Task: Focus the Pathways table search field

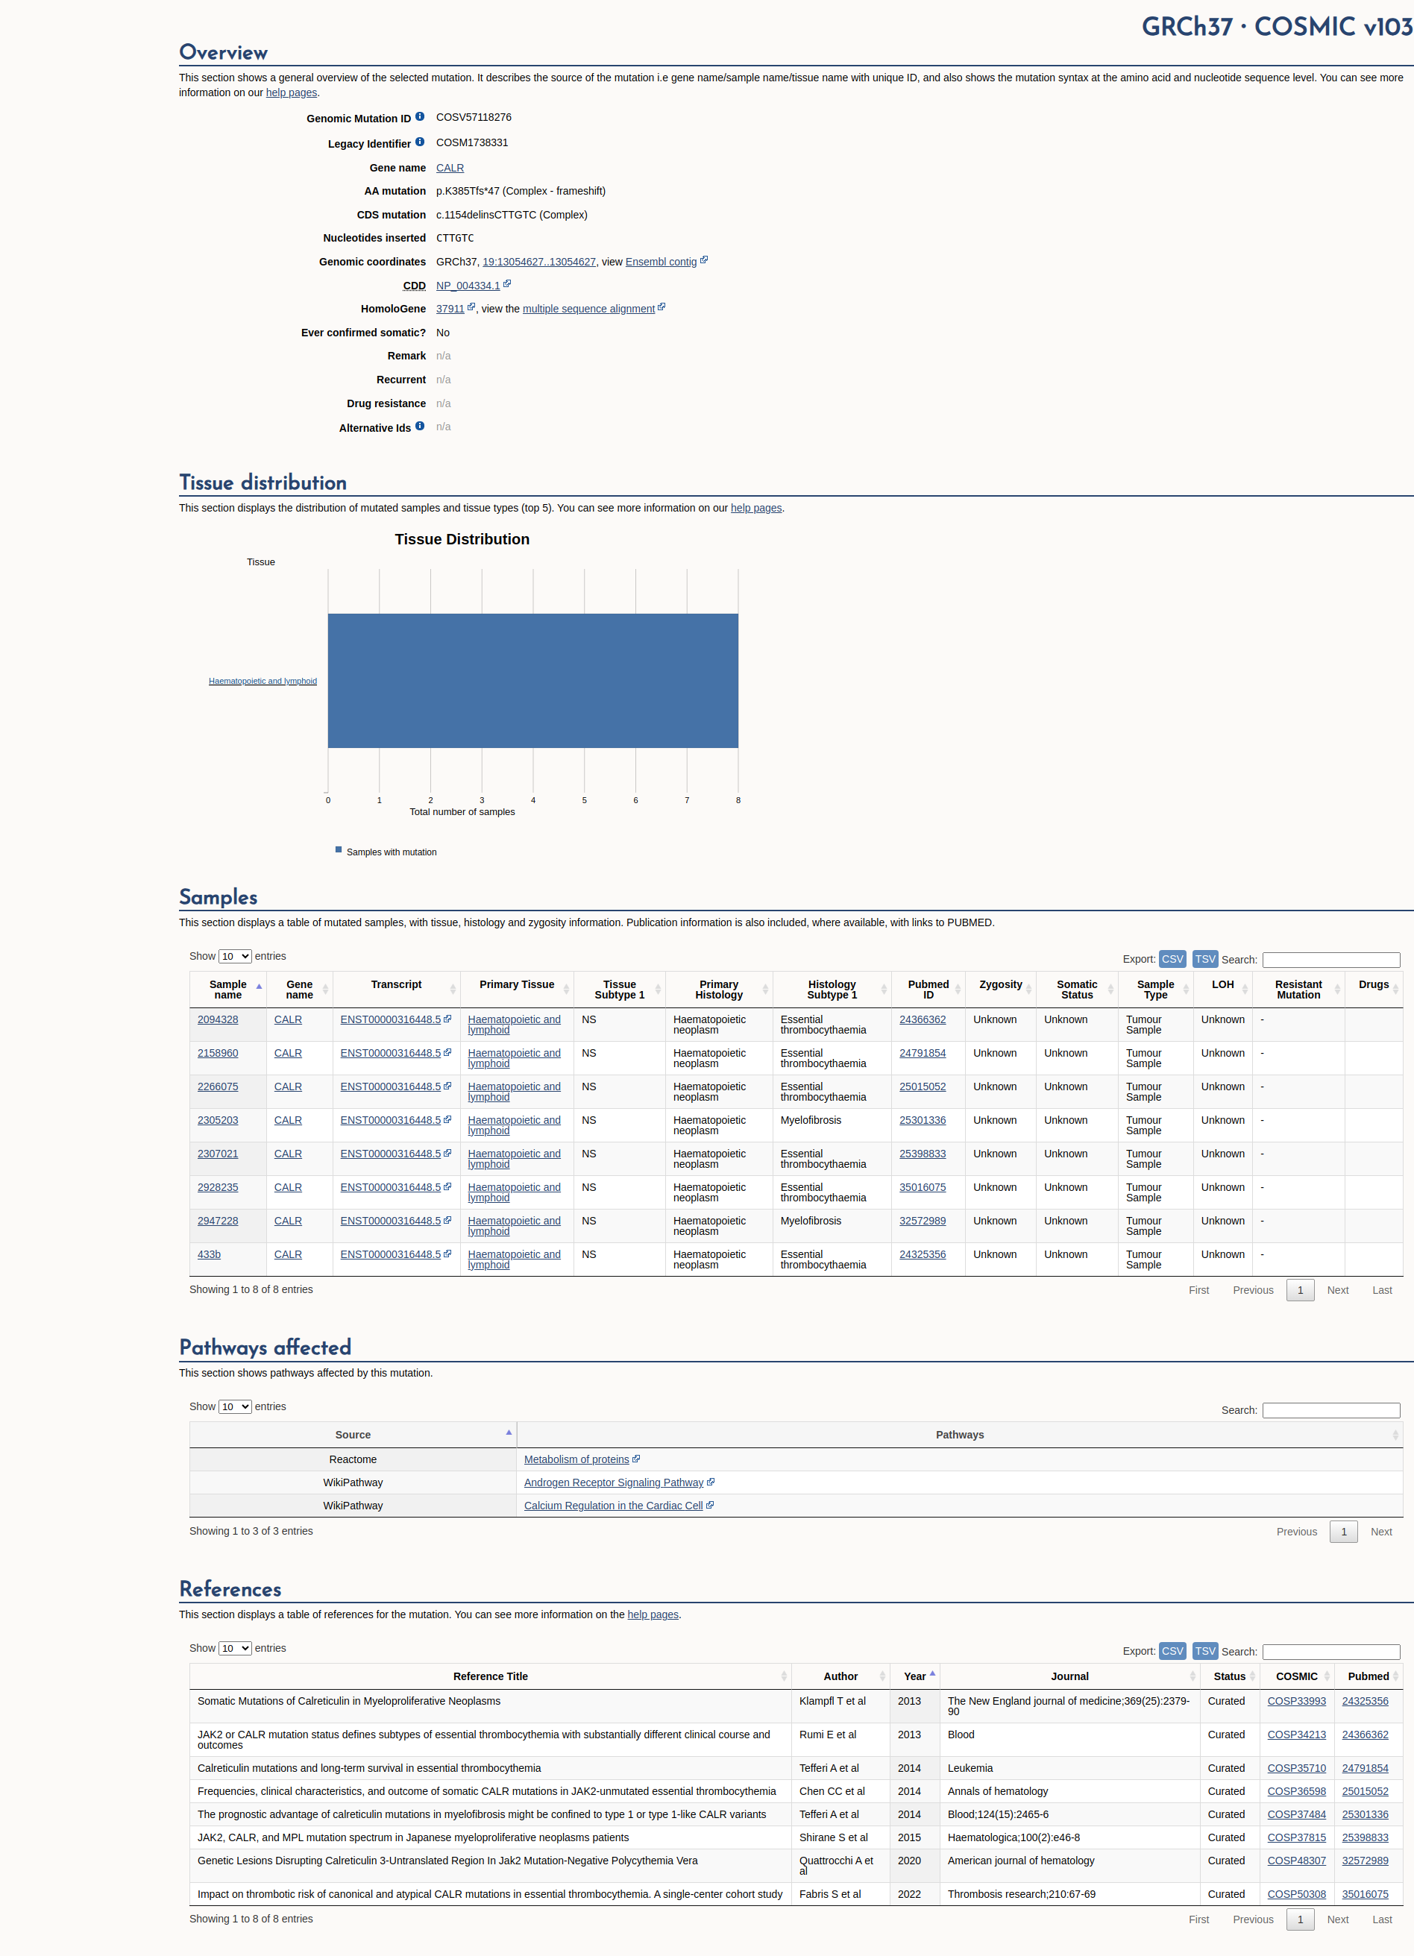Action: pyautogui.click(x=1331, y=1410)
